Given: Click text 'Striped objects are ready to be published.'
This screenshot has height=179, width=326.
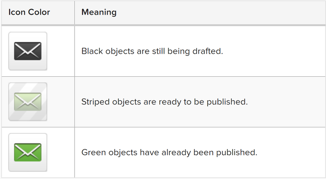Looking at the screenshot, I should [164, 102].
